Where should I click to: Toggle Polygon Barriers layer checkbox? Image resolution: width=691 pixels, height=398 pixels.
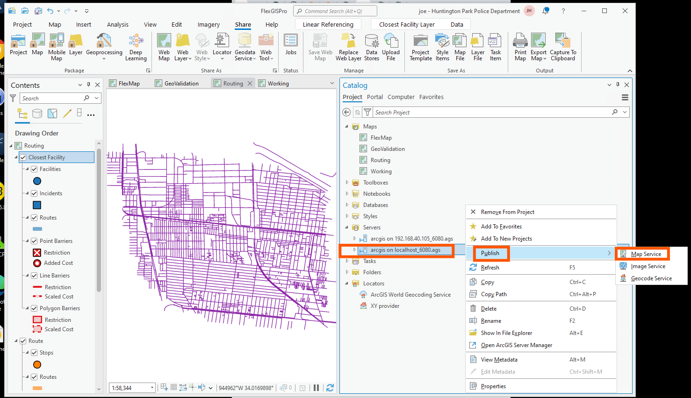34,308
